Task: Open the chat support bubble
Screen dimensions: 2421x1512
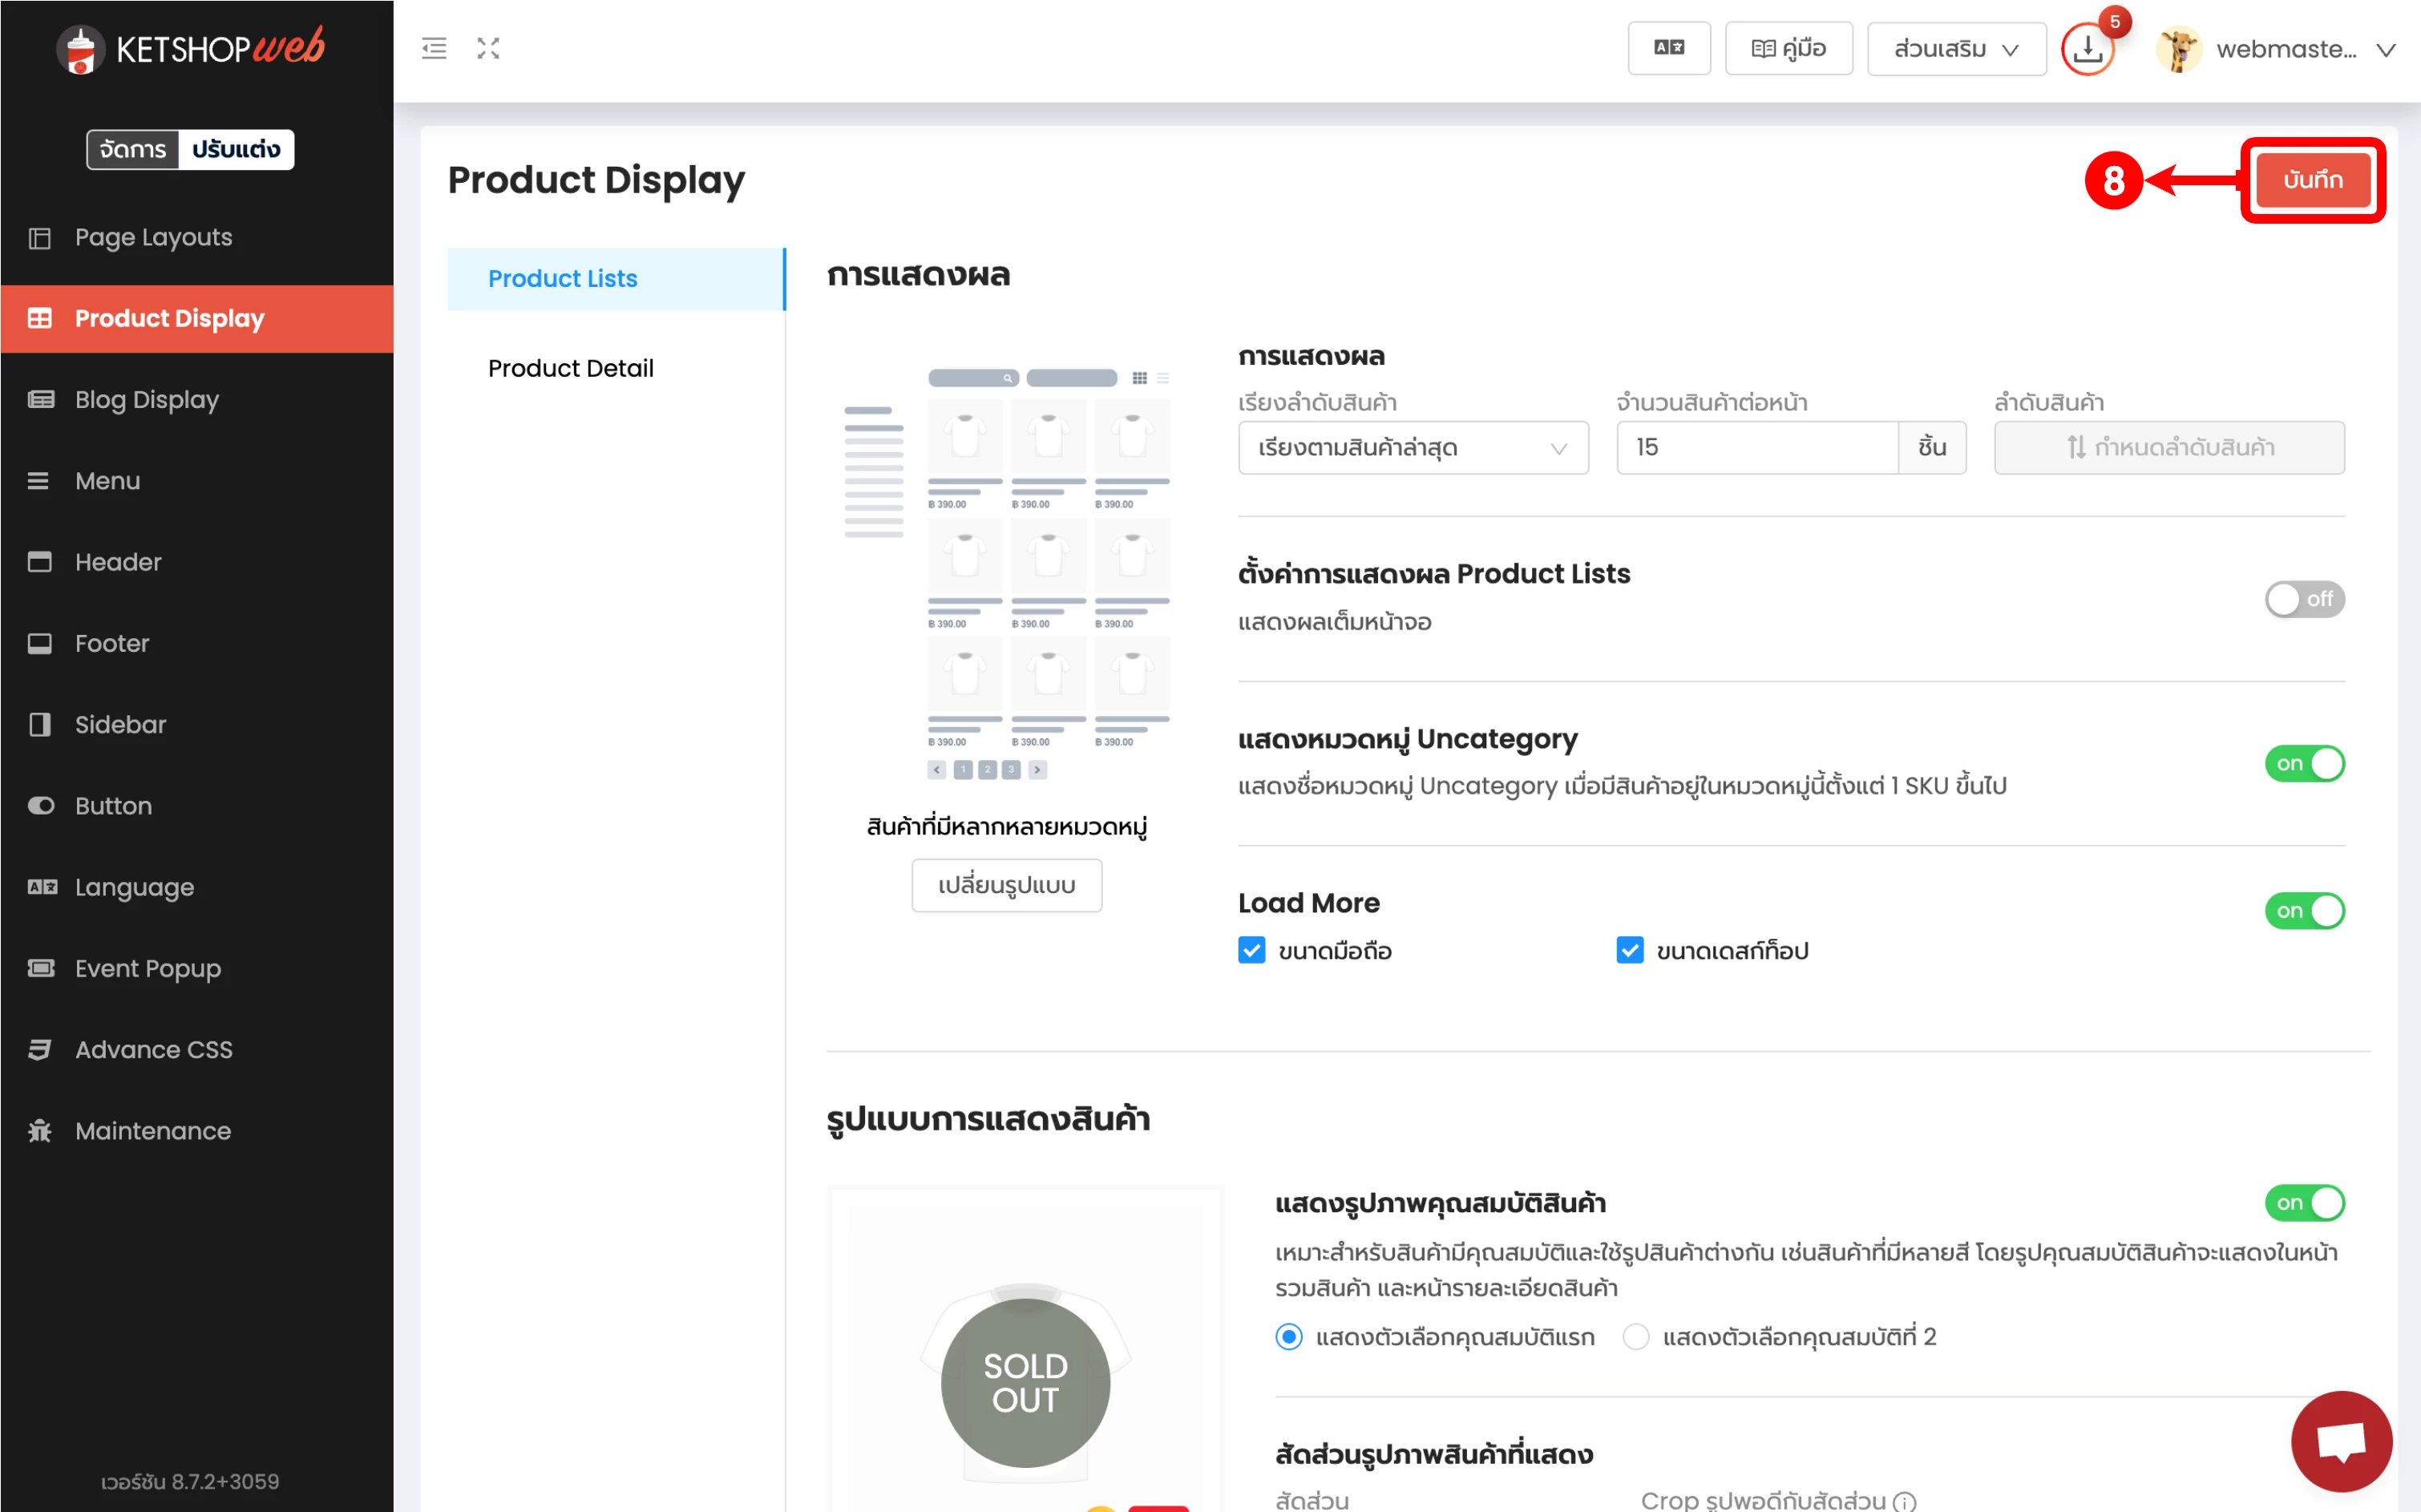Action: (x=2340, y=1440)
